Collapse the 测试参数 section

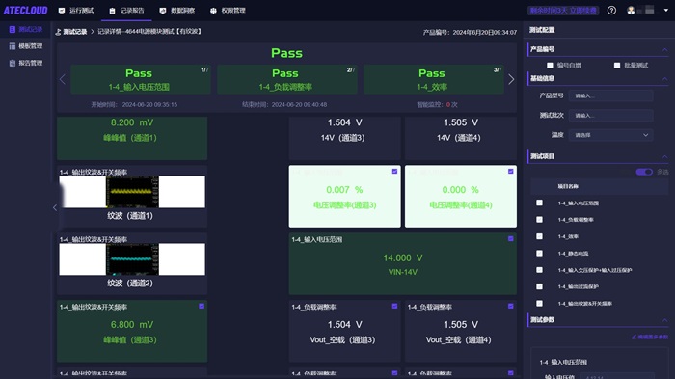point(664,320)
